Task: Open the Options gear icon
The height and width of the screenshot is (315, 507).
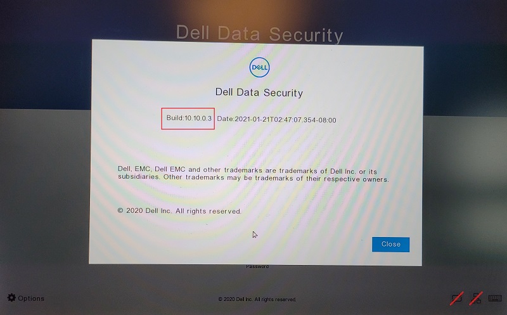Action: point(11,298)
